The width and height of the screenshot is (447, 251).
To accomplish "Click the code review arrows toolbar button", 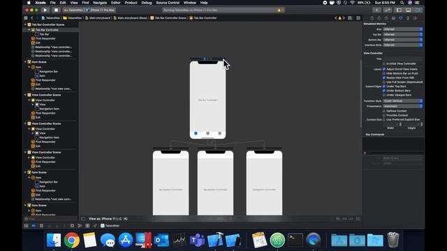I will click(x=388, y=10).
